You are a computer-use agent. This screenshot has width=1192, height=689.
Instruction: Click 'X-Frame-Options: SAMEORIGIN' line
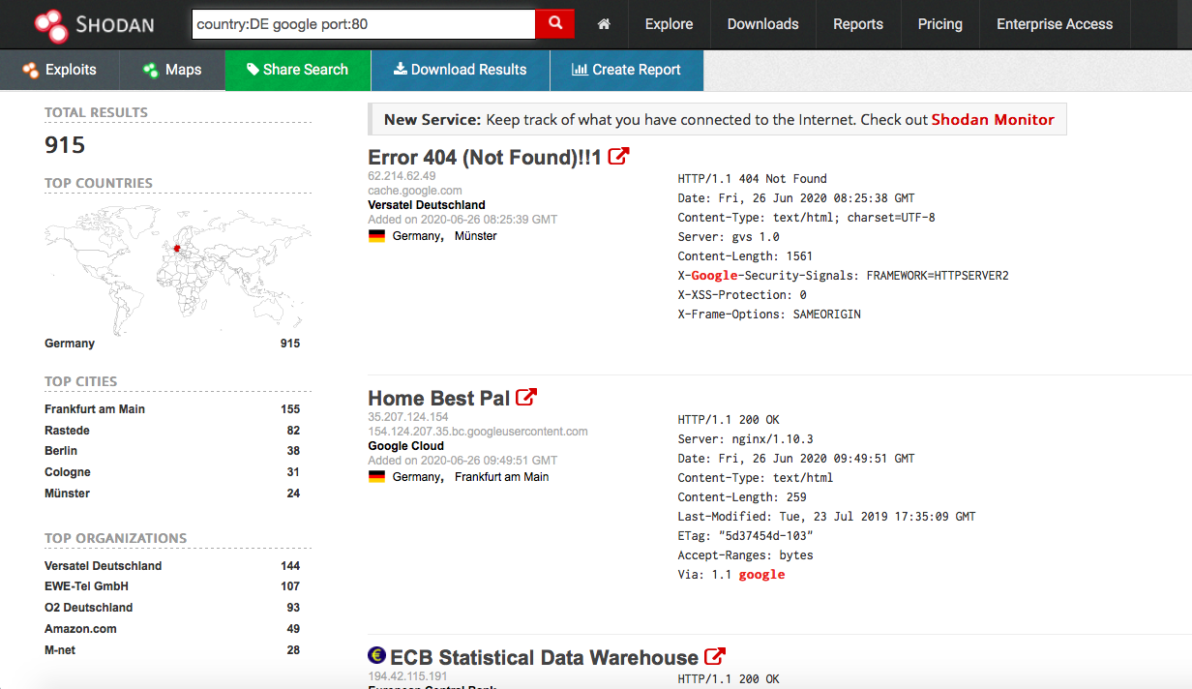click(769, 315)
